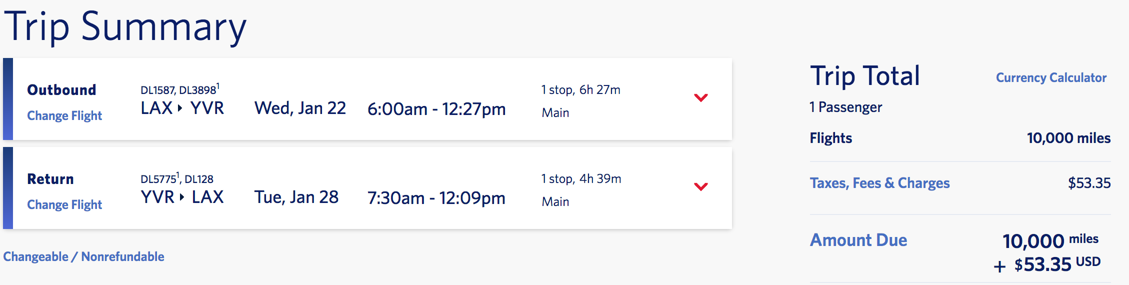This screenshot has width=1129, height=285.
Task: Click the 6:00am - 12:27pm outbound time
Action: tap(436, 109)
